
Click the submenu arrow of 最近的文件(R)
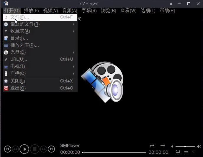coord(74,24)
